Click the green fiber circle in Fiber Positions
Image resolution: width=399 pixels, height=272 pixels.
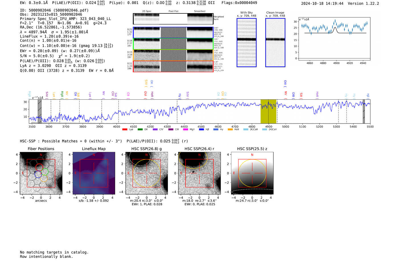click(45, 172)
